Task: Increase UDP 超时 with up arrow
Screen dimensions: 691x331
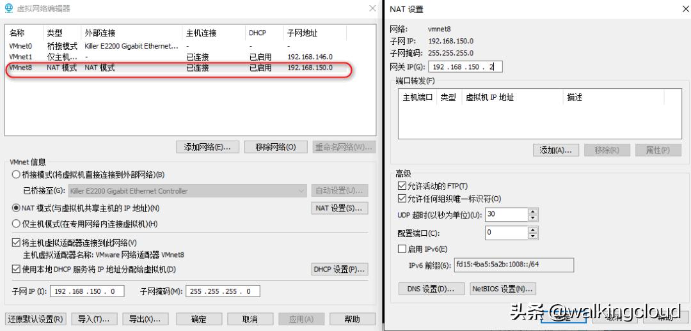Action: pos(533,212)
